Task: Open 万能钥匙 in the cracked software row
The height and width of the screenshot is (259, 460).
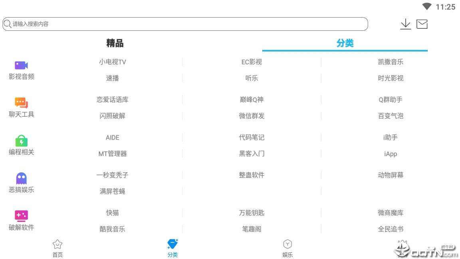Action: 251,213
